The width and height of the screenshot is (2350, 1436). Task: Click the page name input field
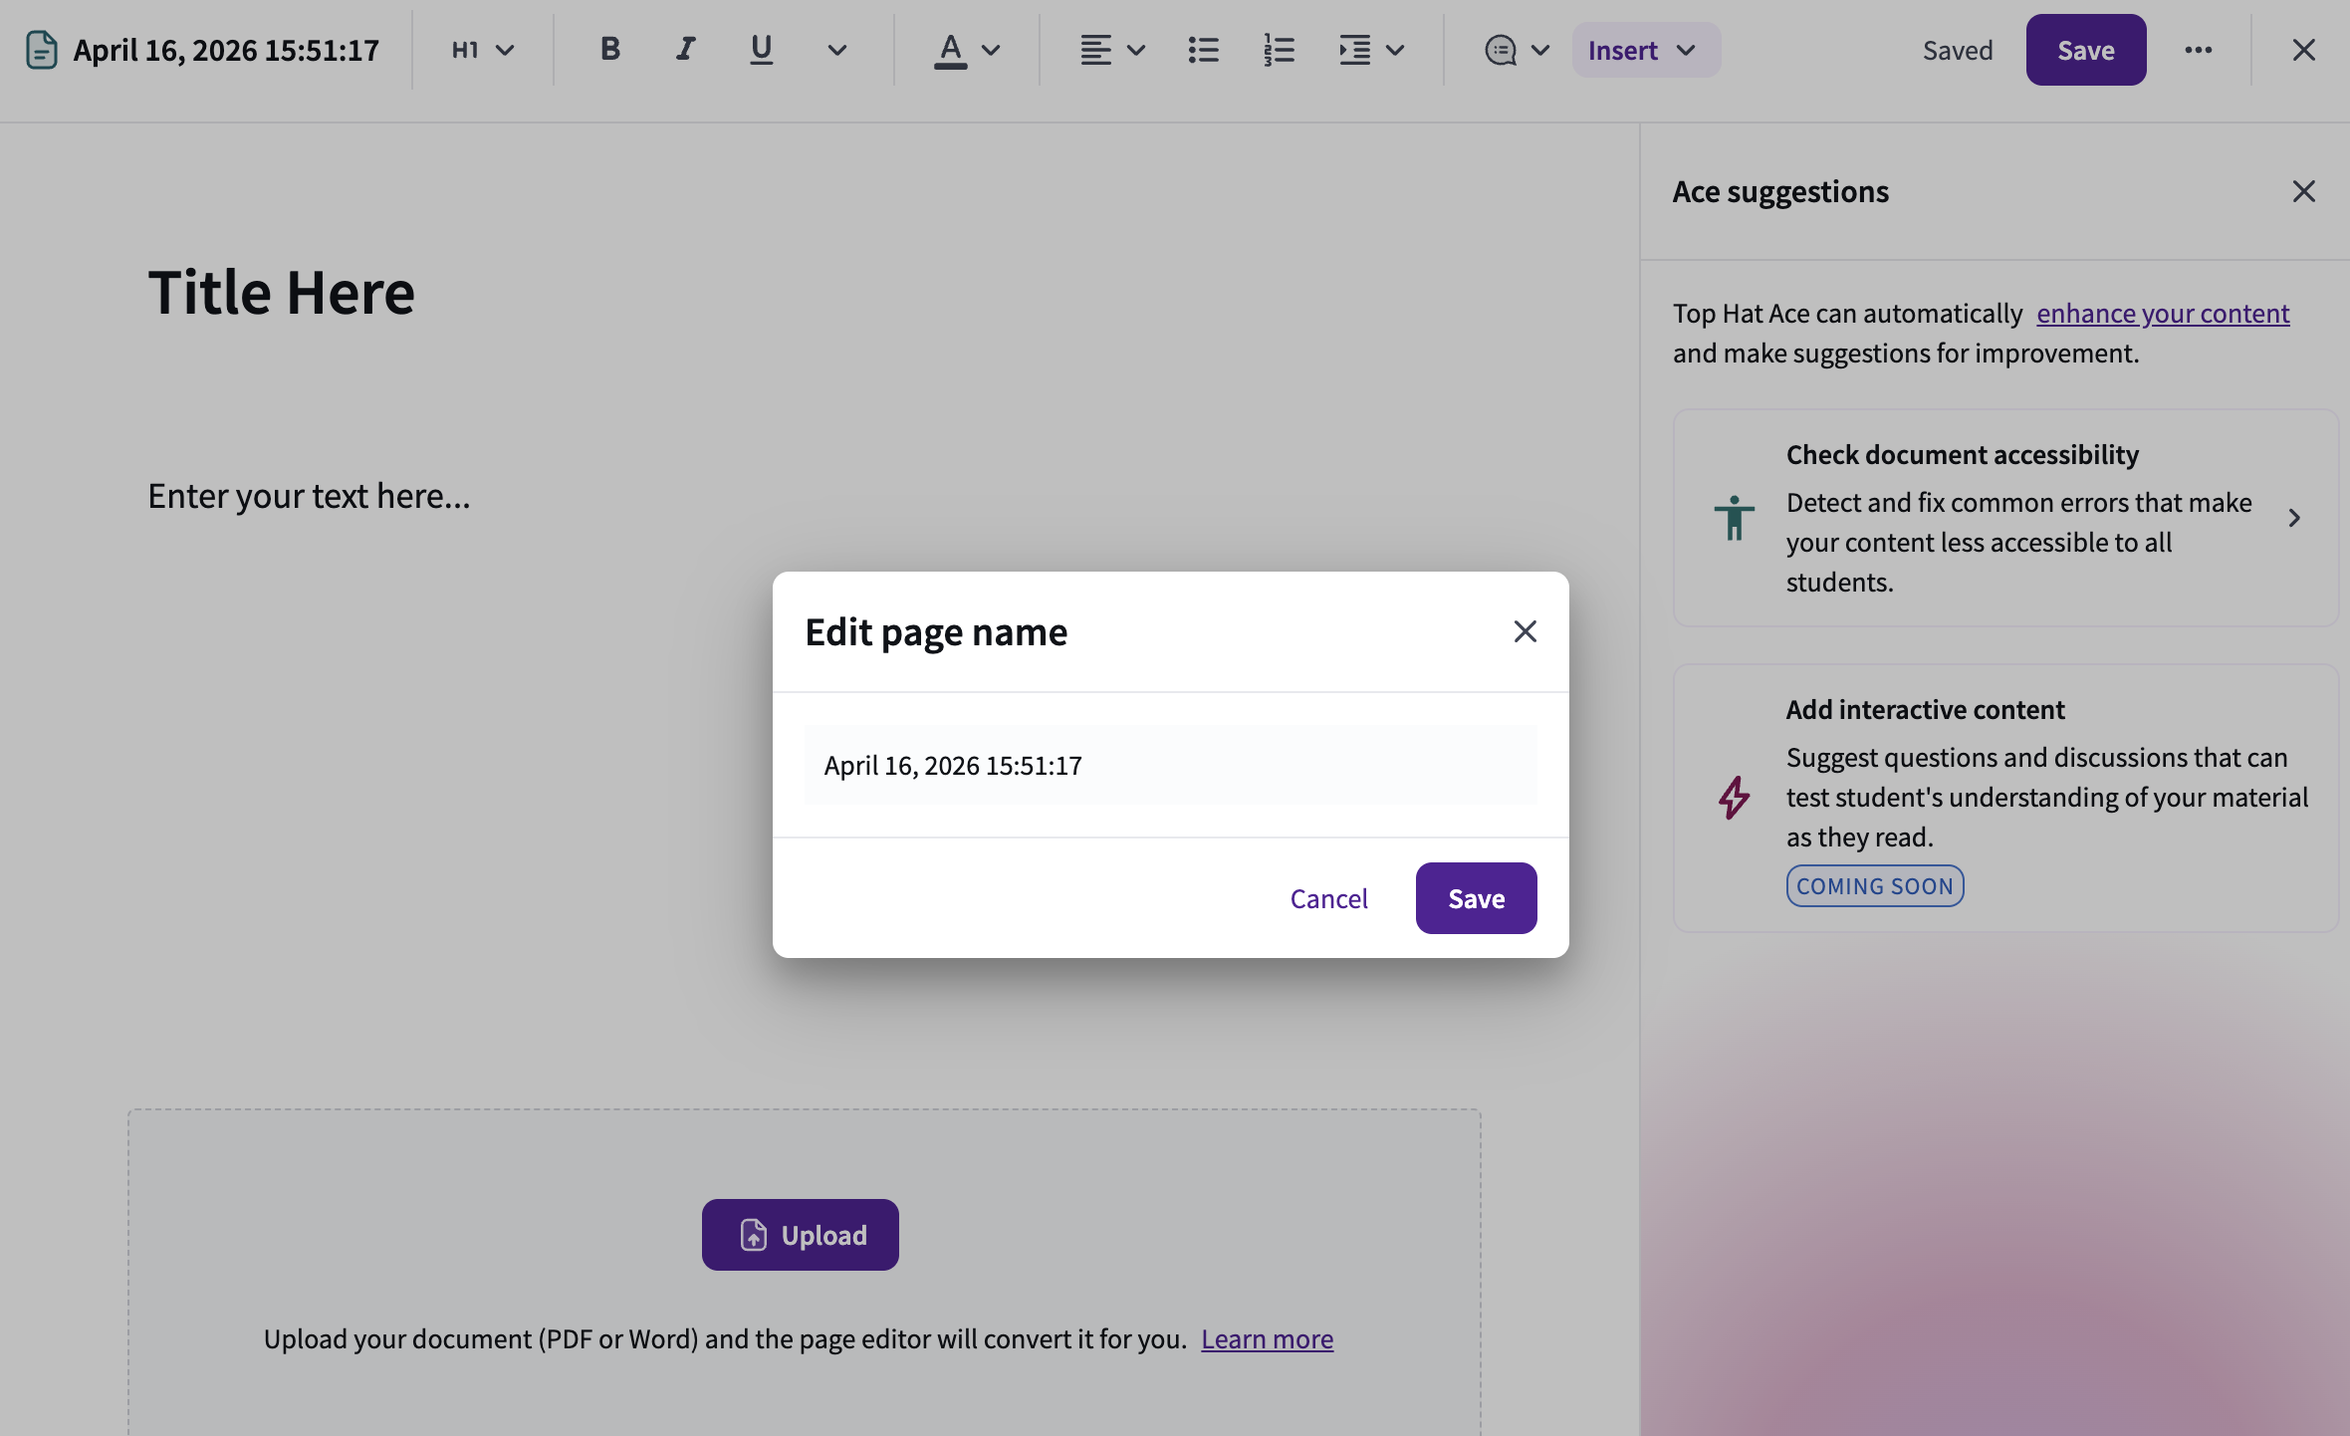[1171, 765]
